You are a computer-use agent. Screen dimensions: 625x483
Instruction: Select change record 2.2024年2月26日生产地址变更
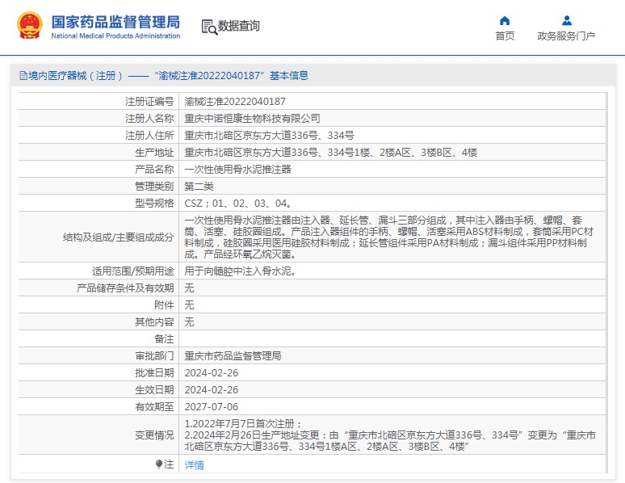pyautogui.click(x=390, y=441)
